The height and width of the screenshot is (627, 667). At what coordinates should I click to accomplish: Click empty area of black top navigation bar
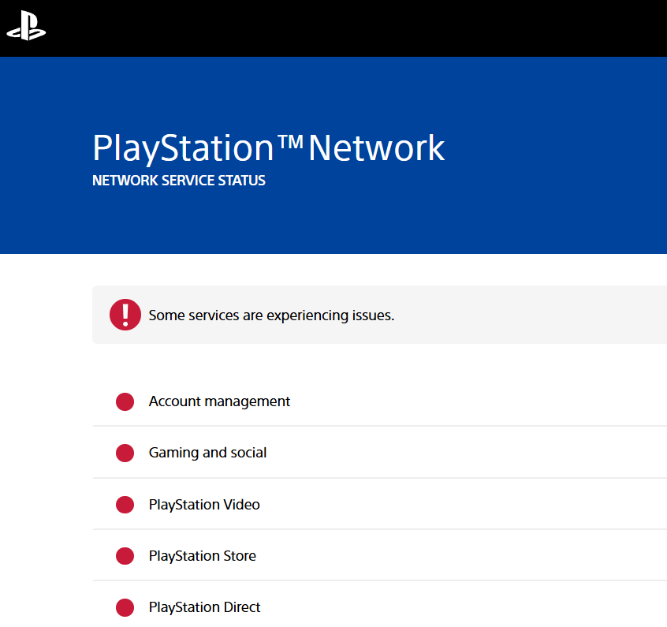tap(355, 28)
